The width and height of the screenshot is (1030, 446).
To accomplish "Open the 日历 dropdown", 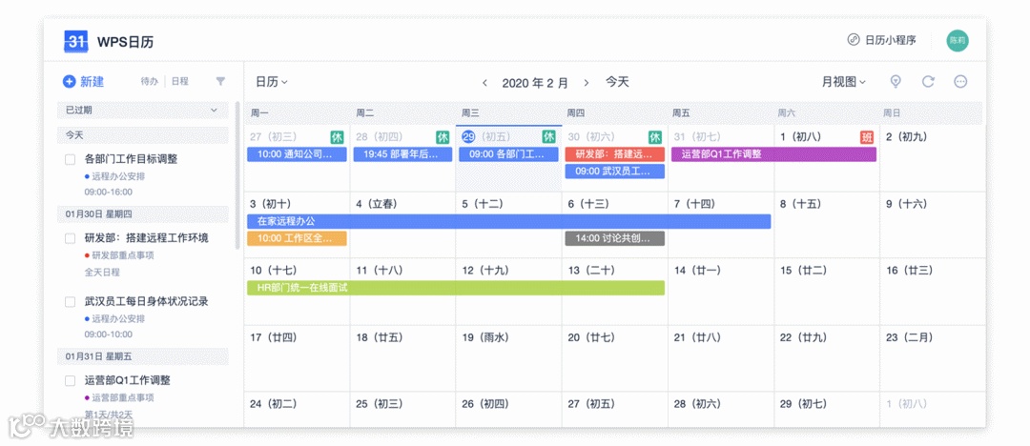I will click(272, 82).
